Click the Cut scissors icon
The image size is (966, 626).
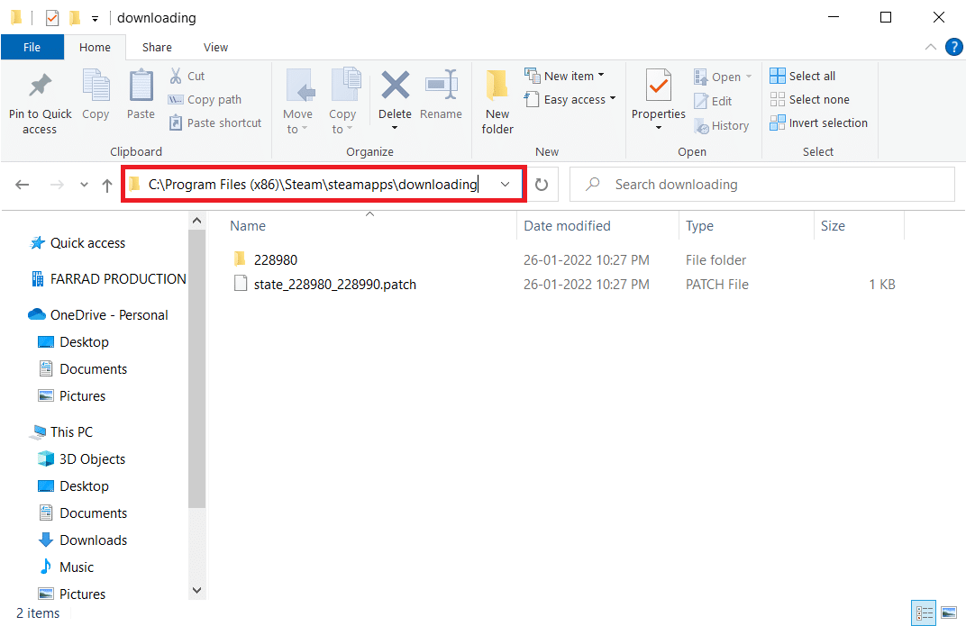pyautogui.click(x=176, y=76)
